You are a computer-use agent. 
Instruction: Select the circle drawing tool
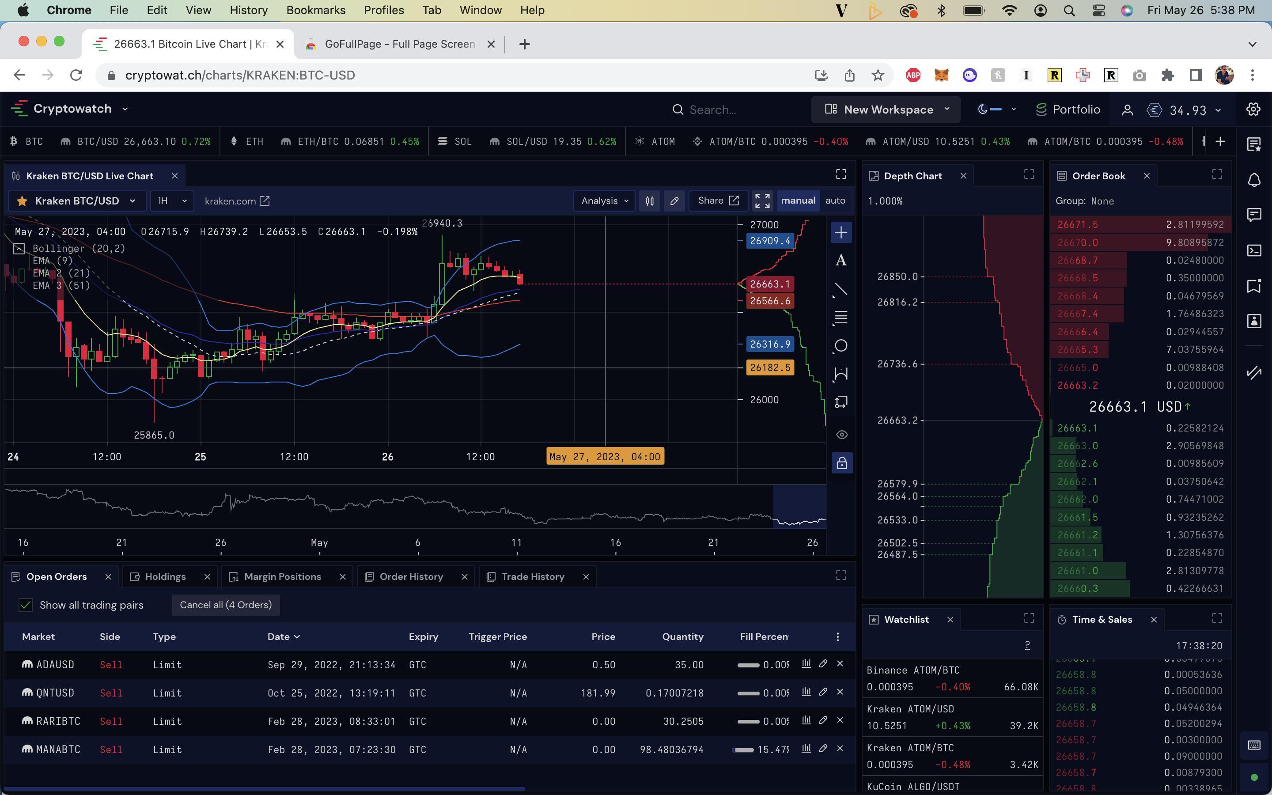pyautogui.click(x=841, y=346)
